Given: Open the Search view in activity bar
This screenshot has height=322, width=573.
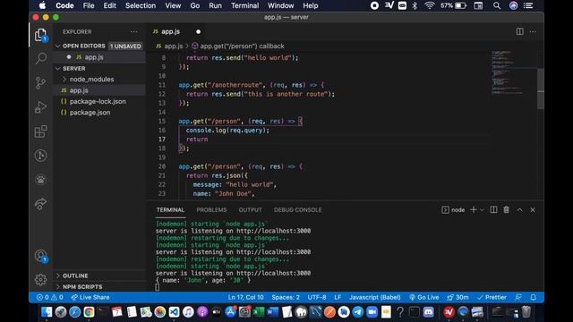Looking at the screenshot, I should point(41,58).
